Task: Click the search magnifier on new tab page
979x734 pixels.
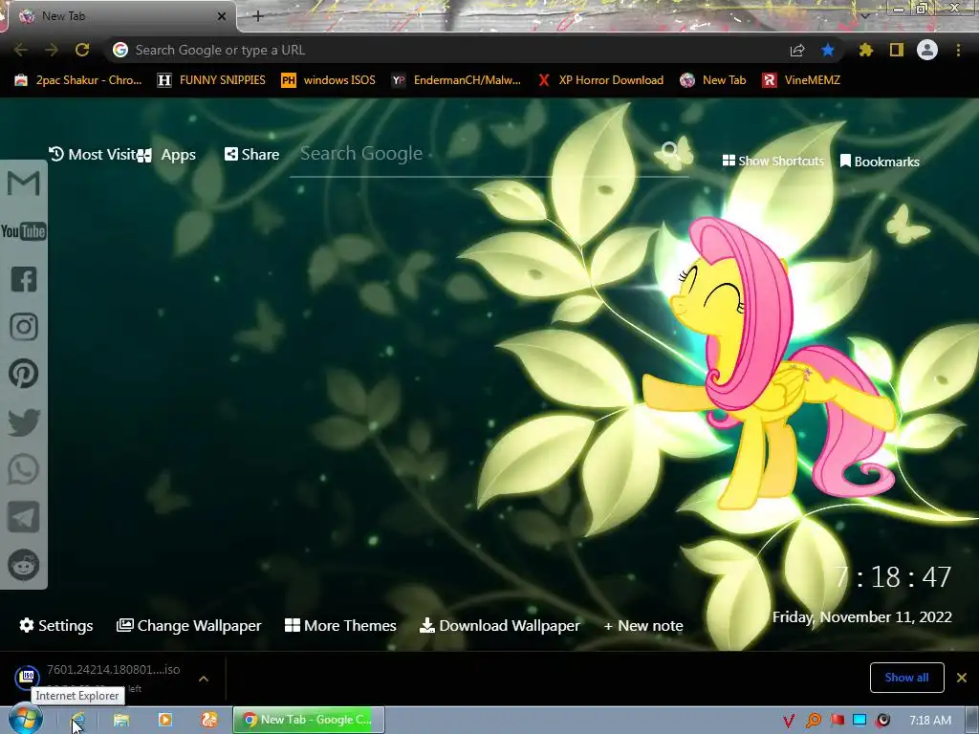Action: [670, 150]
